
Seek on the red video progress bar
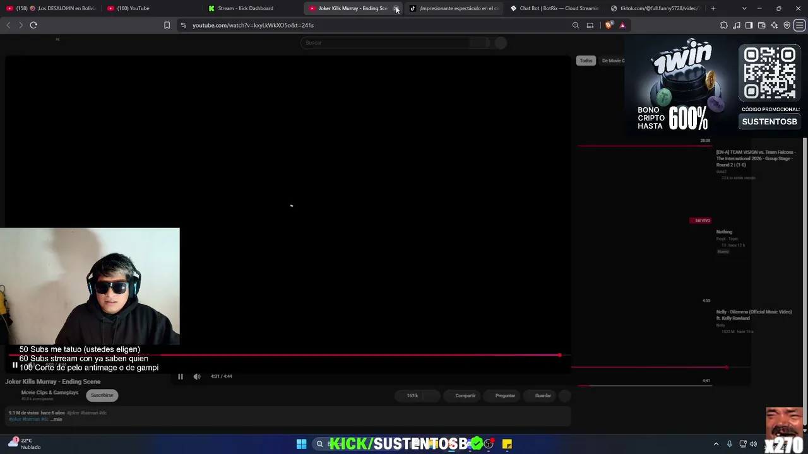click(284, 355)
